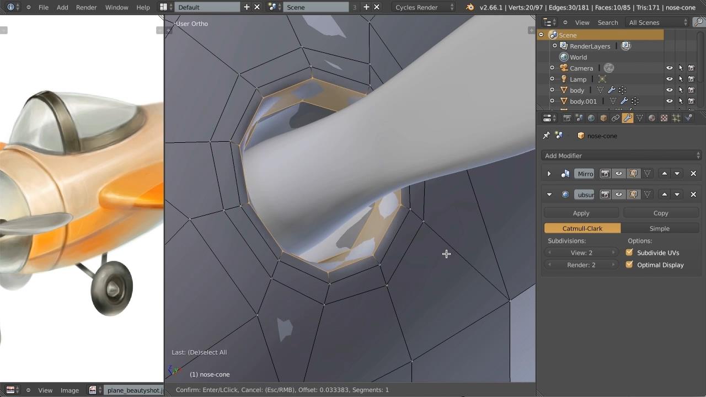The width and height of the screenshot is (706, 397).
Task: Toggle body.001 visibility eye icon
Action: click(x=670, y=101)
